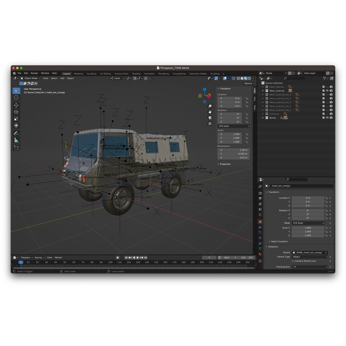Viewport: 346px width, 346px height.
Task: Select the Scale tool
Action: click(x=16, y=119)
